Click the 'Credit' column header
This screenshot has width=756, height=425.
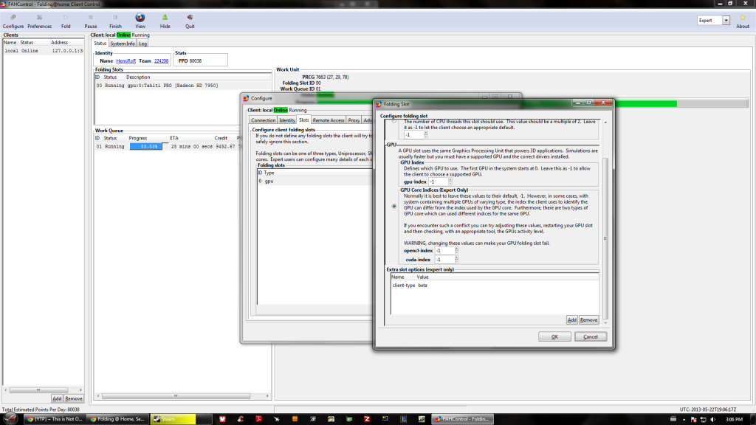click(221, 138)
